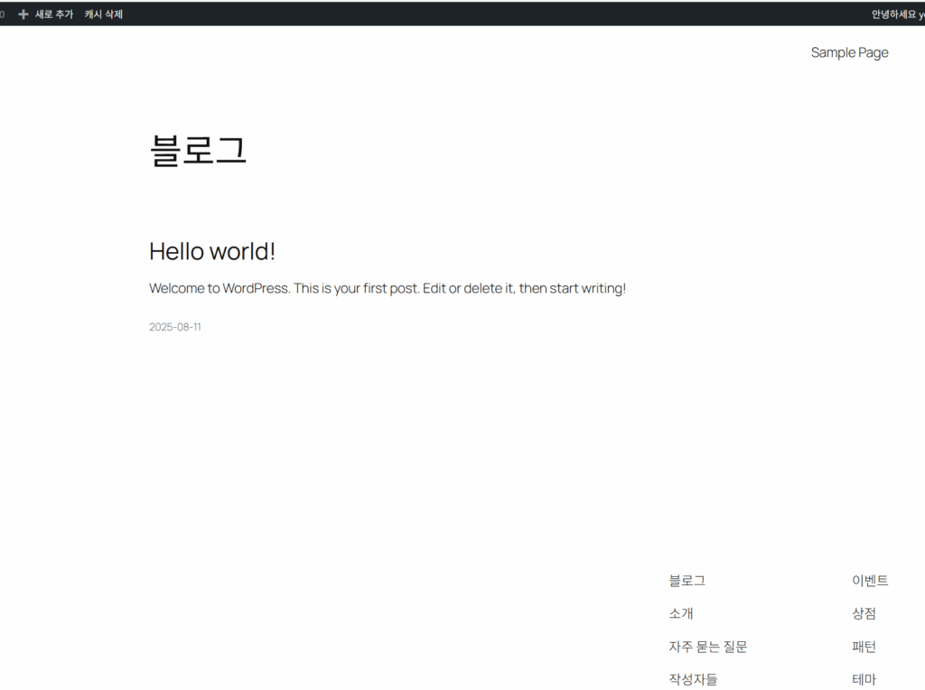Open the 패턴 footer link
The height and width of the screenshot is (690, 925).
pyautogui.click(x=863, y=647)
